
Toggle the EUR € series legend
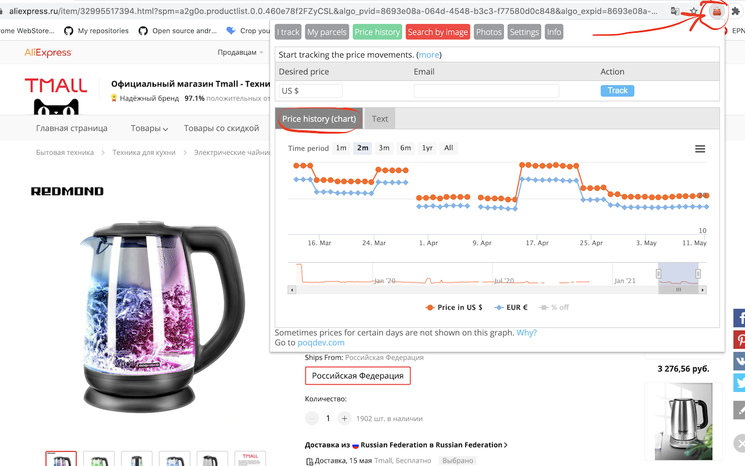pyautogui.click(x=511, y=308)
